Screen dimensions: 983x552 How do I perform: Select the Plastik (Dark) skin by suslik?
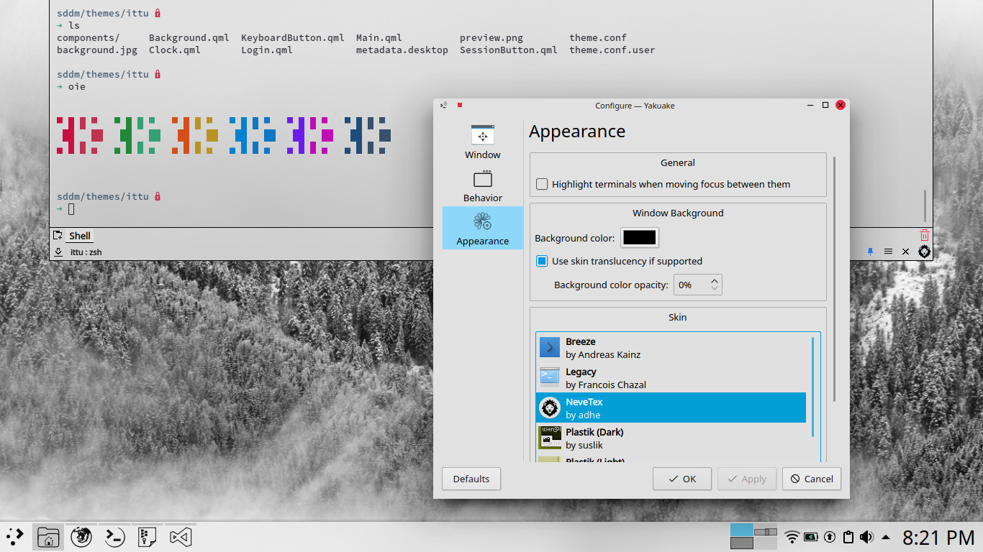coord(671,438)
